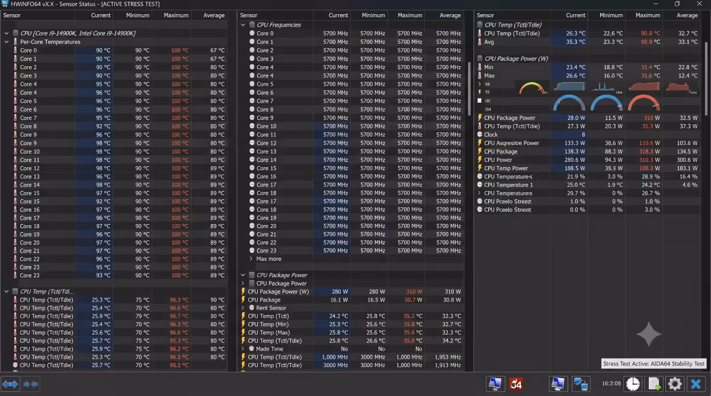The width and height of the screenshot is (711, 396).
Task: Click the icon beside CPU Temperature 1
Action: click(480, 185)
